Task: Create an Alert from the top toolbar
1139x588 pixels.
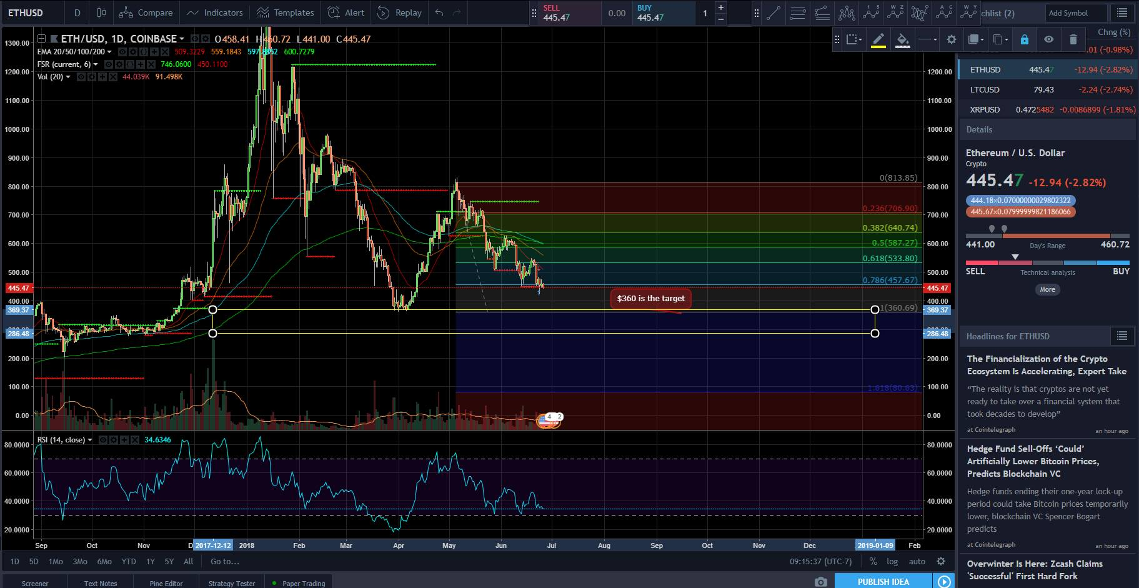Action: tap(347, 12)
